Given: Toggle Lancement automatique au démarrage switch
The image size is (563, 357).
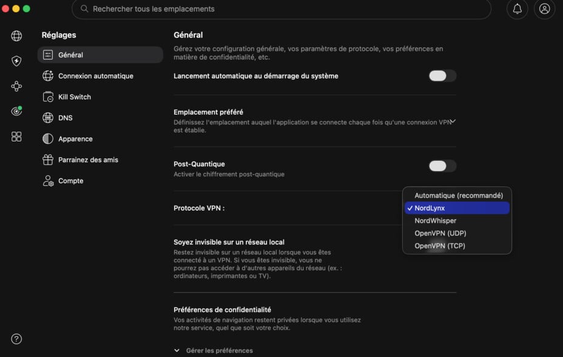Looking at the screenshot, I should (442, 76).
